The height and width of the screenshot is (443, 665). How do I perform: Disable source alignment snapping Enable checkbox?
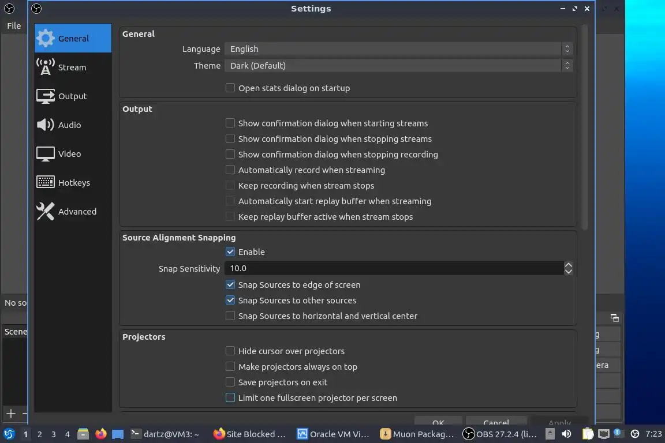230,252
